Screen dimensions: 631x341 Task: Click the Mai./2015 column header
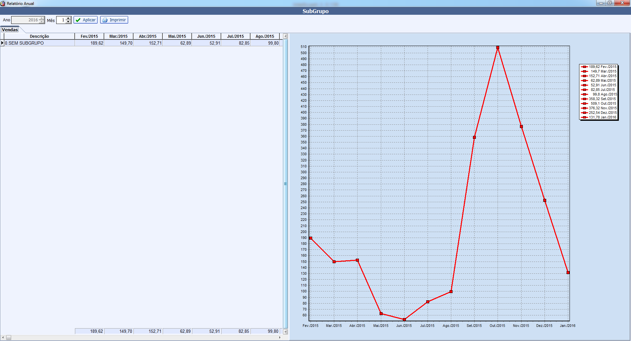[177, 36]
